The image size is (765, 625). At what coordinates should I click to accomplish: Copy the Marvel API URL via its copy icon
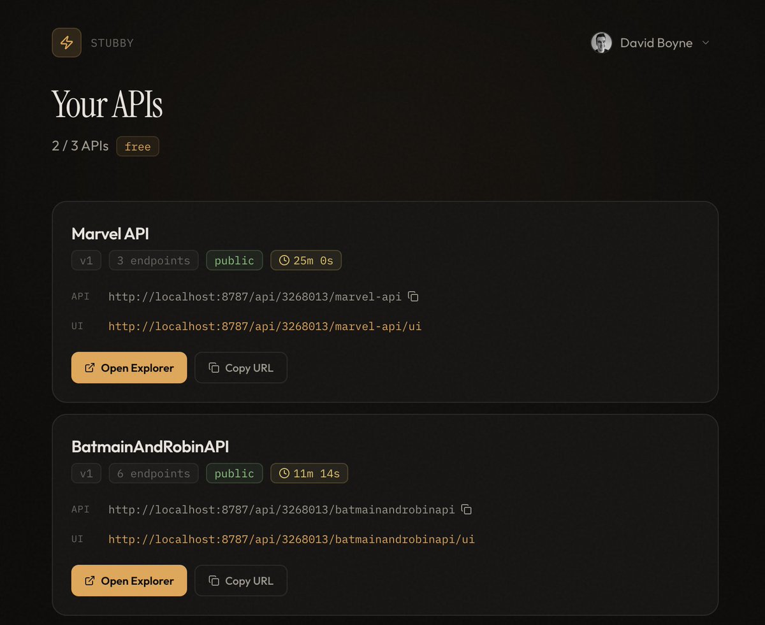pos(413,296)
